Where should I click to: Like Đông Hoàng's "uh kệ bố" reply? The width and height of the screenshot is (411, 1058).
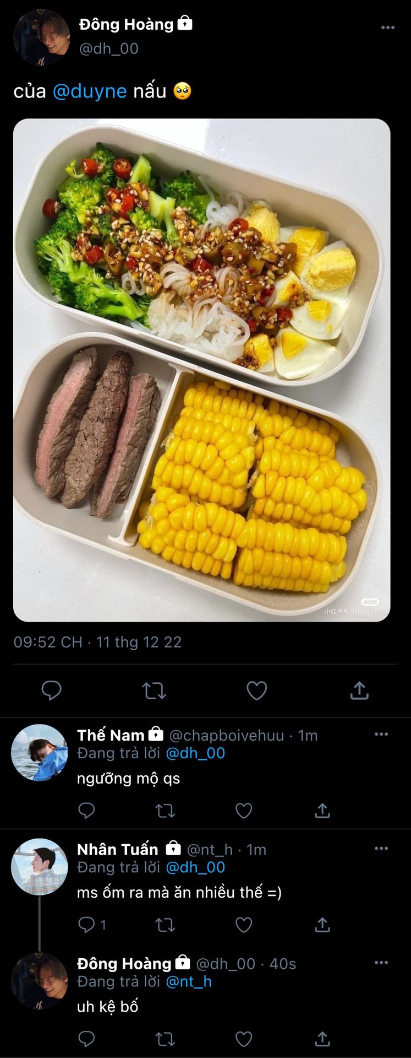[x=244, y=1039]
